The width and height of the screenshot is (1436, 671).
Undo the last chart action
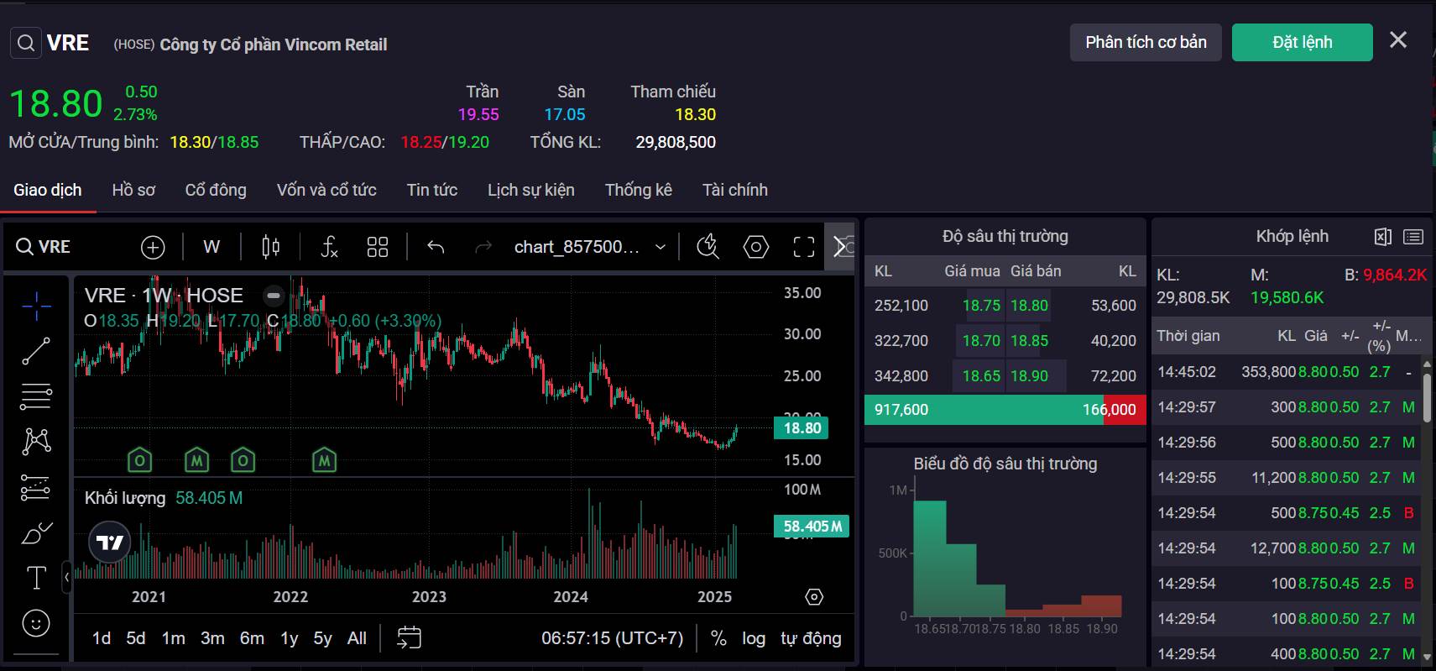tap(436, 247)
